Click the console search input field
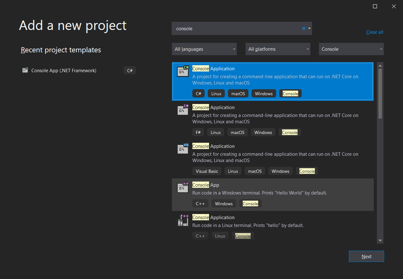Screen dimensions: 403x279 click(x=236, y=28)
